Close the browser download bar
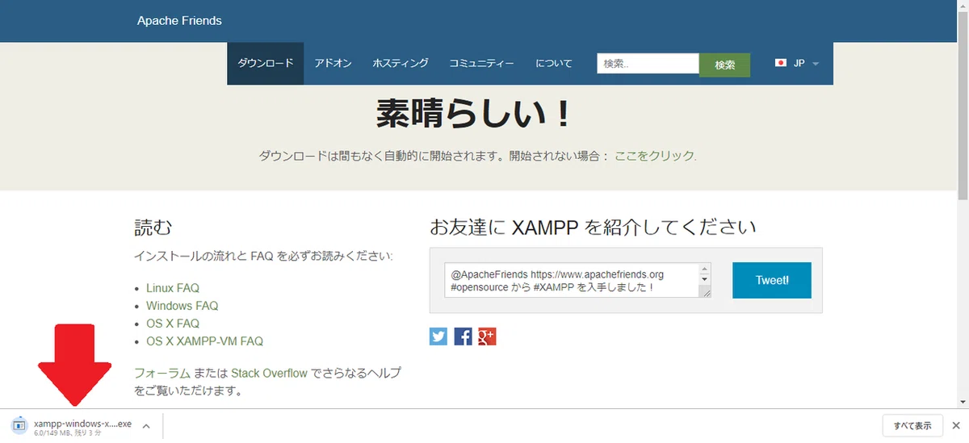The width and height of the screenshot is (969, 443). click(955, 425)
